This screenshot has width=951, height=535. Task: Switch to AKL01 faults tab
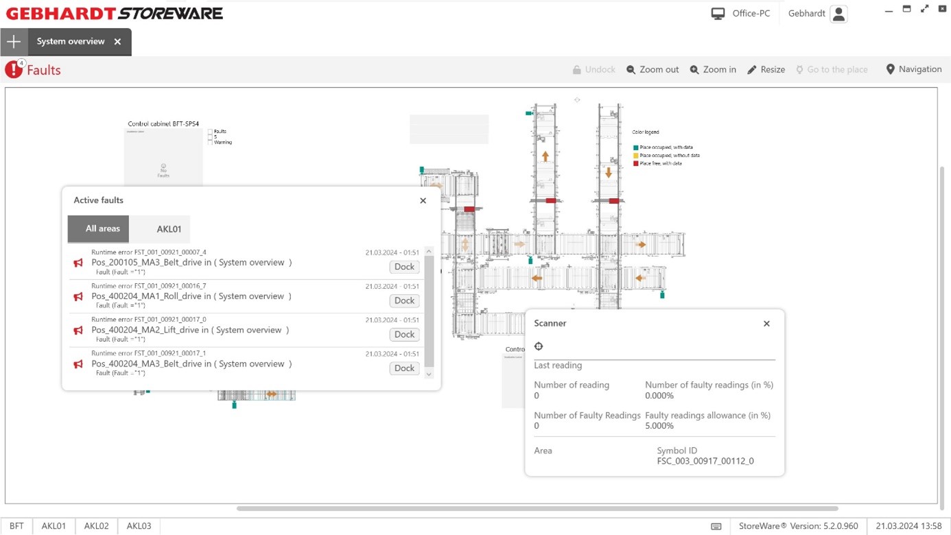(x=160, y=229)
